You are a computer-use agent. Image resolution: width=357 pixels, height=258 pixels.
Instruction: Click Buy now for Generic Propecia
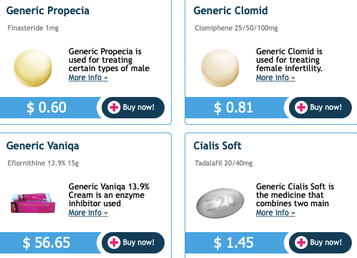[133, 107]
